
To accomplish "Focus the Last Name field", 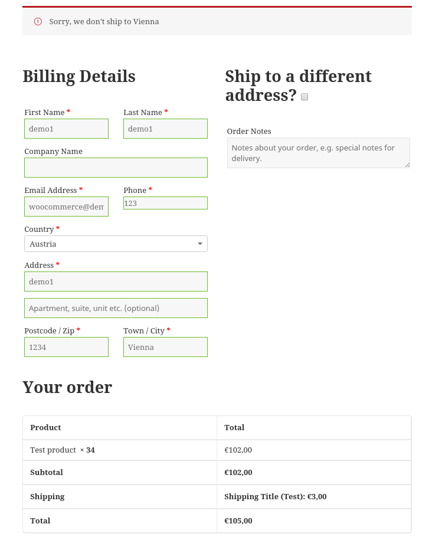I will coord(165,129).
